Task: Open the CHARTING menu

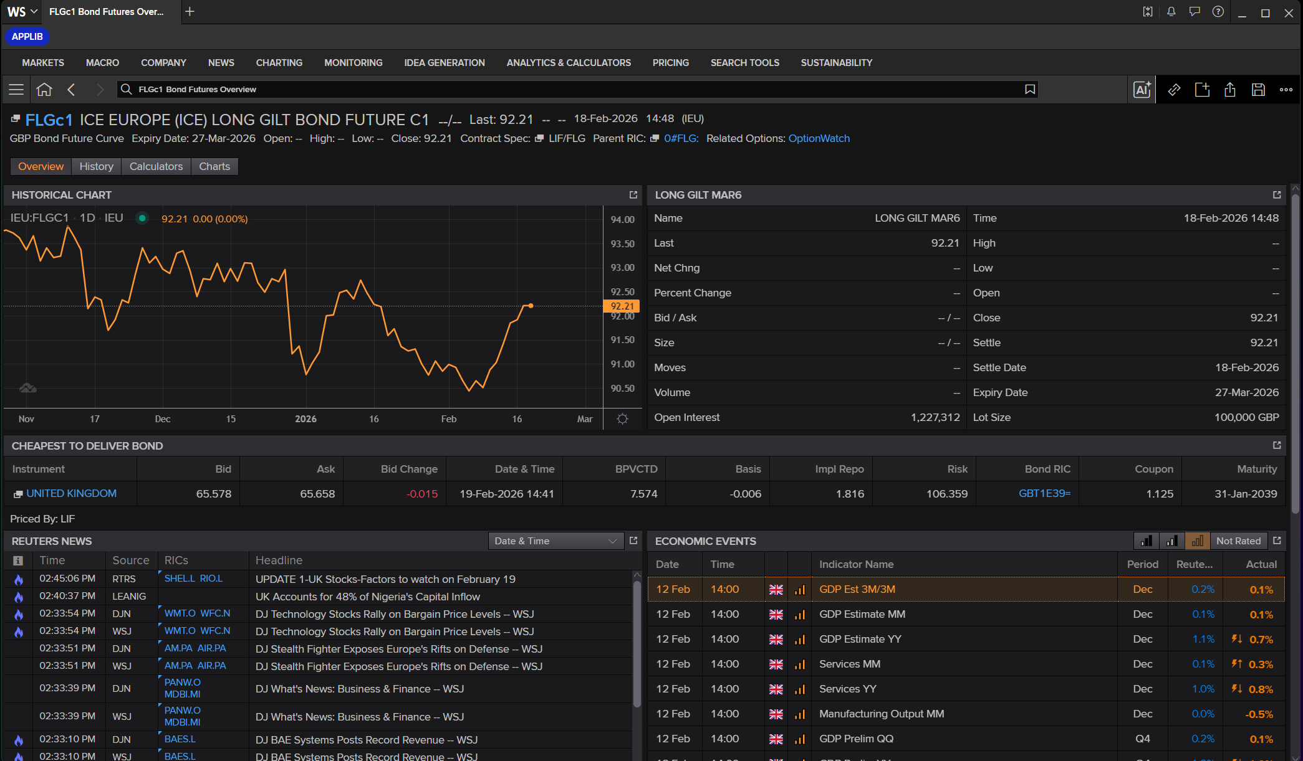Action: pos(279,63)
